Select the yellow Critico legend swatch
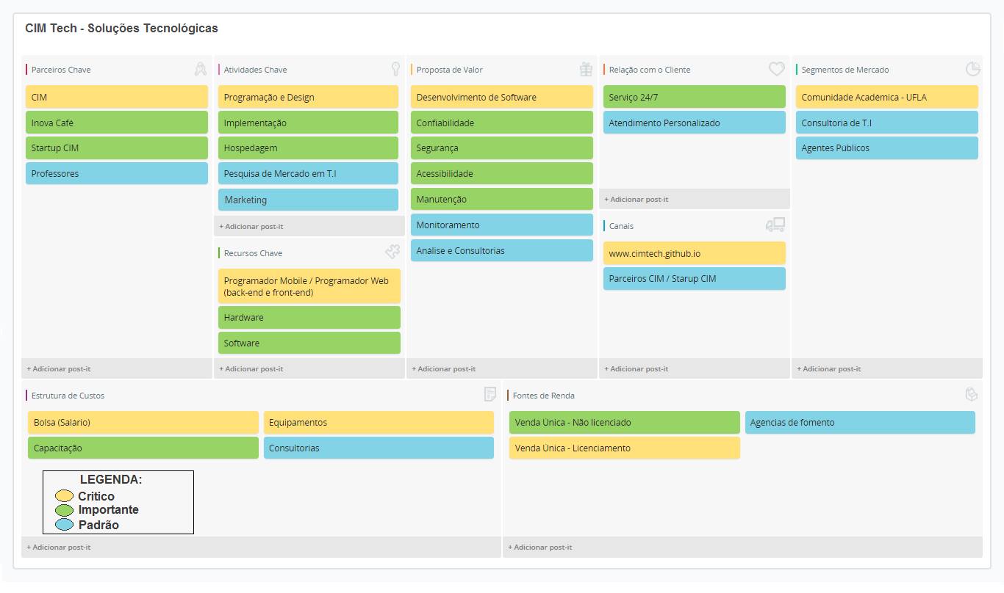 click(65, 496)
